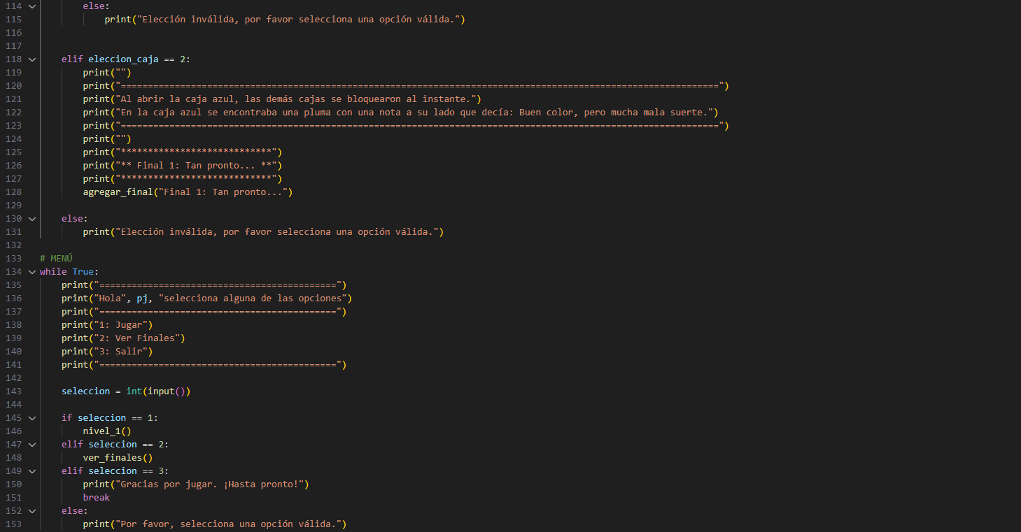Collapse the while True loop
Viewport: 1021px width, 532px height.
tap(32, 272)
